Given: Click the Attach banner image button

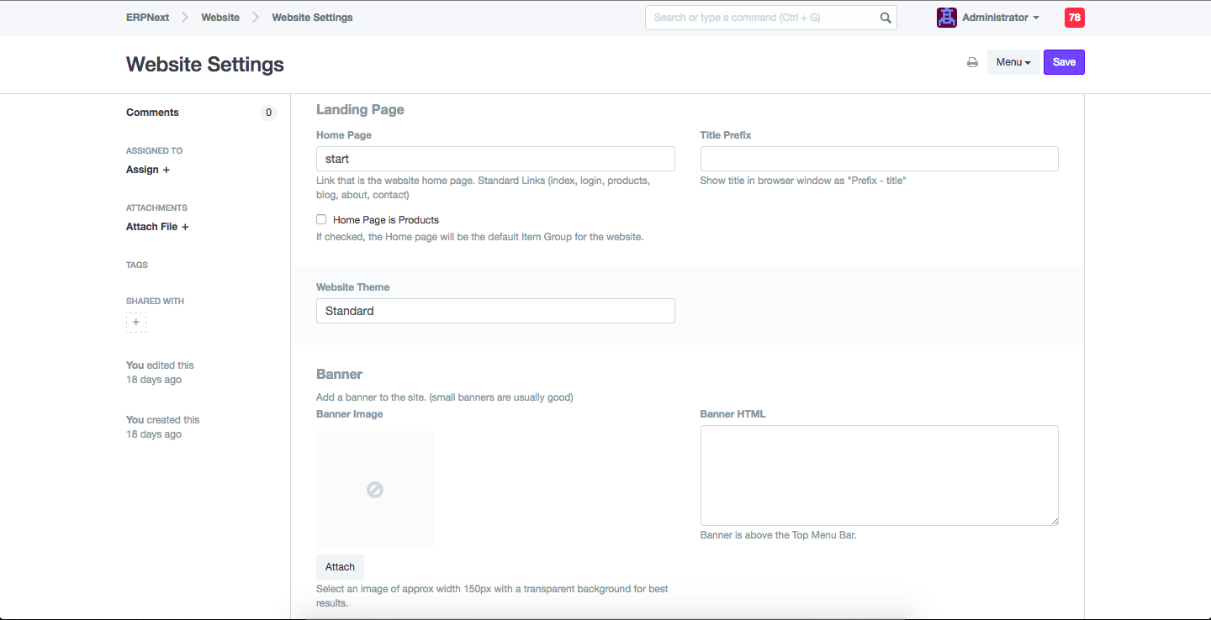Looking at the screenshot, I should 340,567.
